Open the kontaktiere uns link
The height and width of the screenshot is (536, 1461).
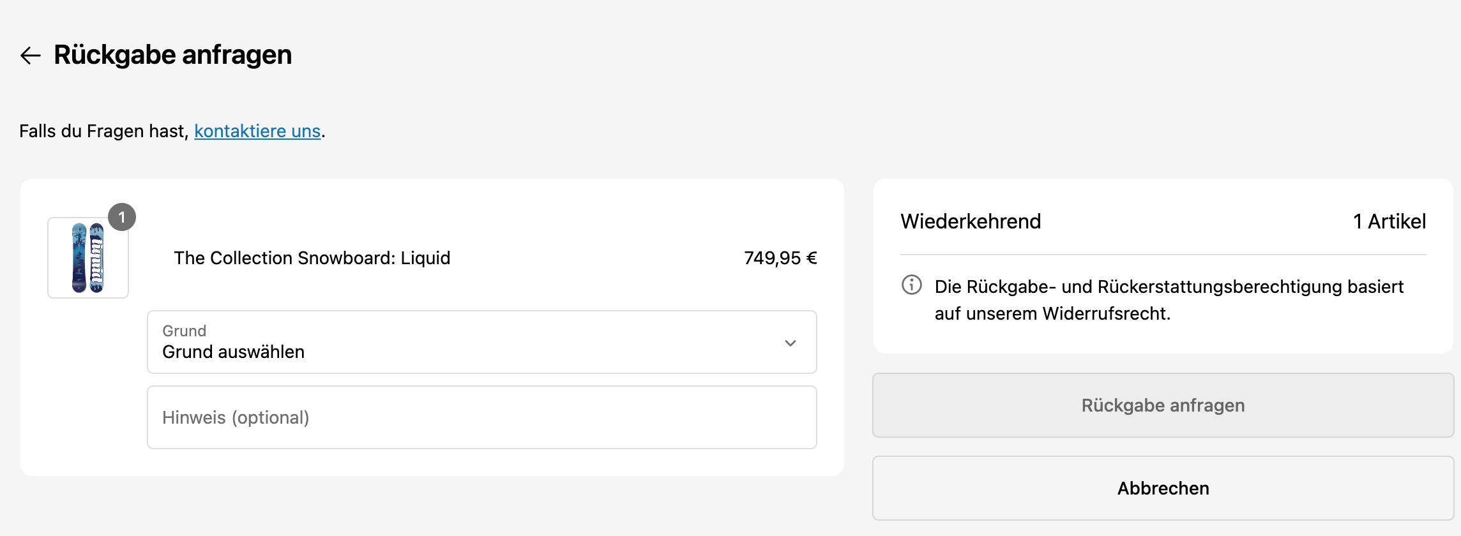pyautogui.click(x=256, y=131)
